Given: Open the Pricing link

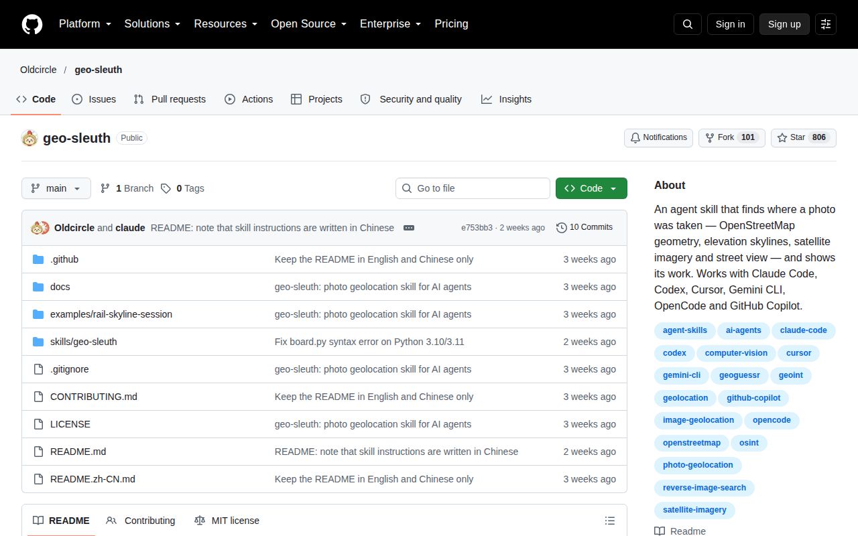Looking at the screenshot, I should 451,24.
